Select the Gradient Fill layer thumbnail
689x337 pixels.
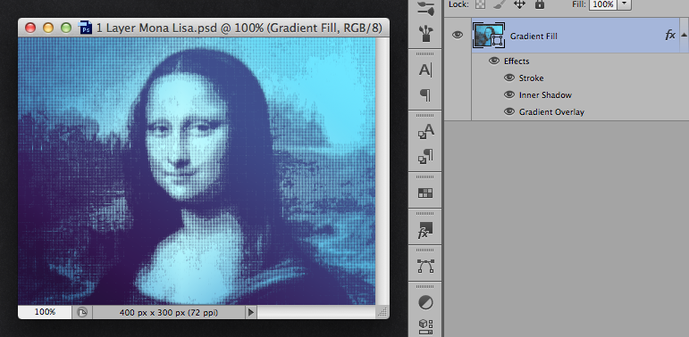pos(488,36)
